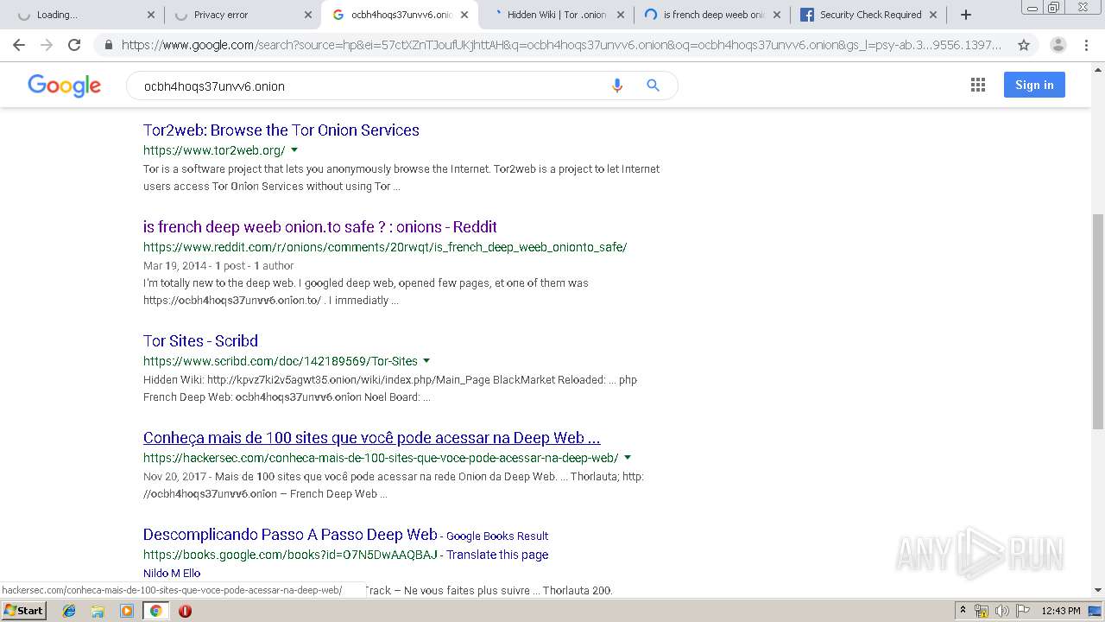Open the Google apps grid

click(x=978, y=85)
